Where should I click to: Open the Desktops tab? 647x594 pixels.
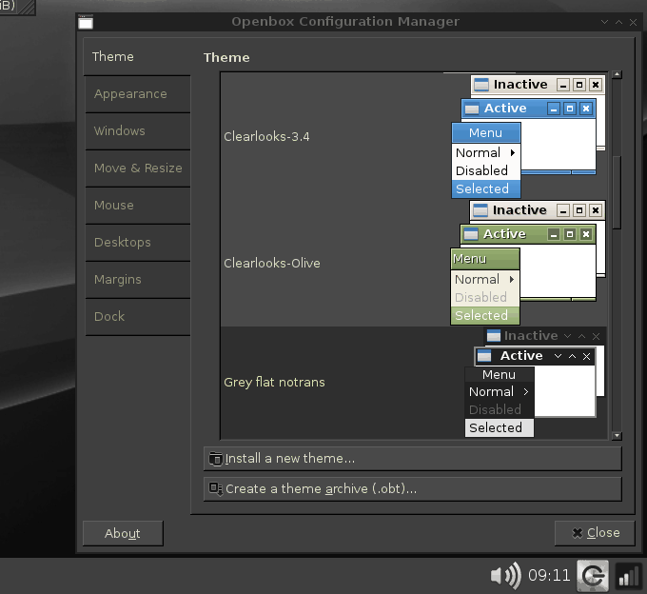pyautogui.click(x=138, y=243)
